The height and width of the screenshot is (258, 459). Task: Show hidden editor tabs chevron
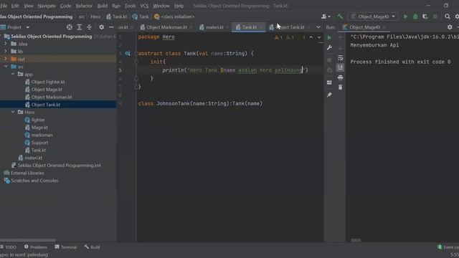[x=318, y=27]
